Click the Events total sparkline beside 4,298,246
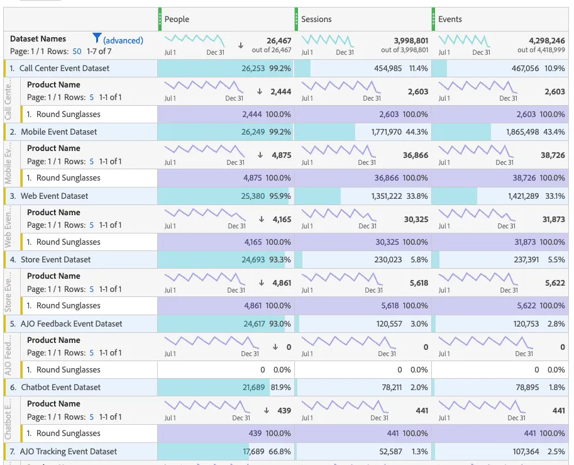 tap(464, 40)
